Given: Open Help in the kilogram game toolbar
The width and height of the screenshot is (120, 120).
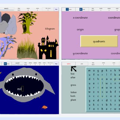Looking at the screenshot, I should [56, 9].
